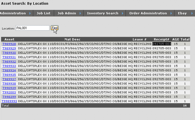Click the Total column header
The height and width of the screenshot is (120, 195).
click(185, 39)
